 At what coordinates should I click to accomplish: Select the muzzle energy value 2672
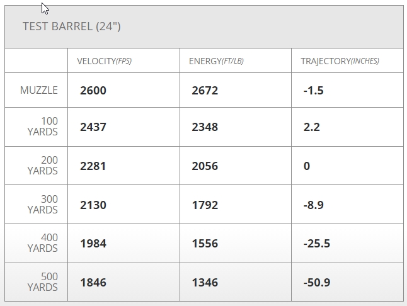(205, 91)
